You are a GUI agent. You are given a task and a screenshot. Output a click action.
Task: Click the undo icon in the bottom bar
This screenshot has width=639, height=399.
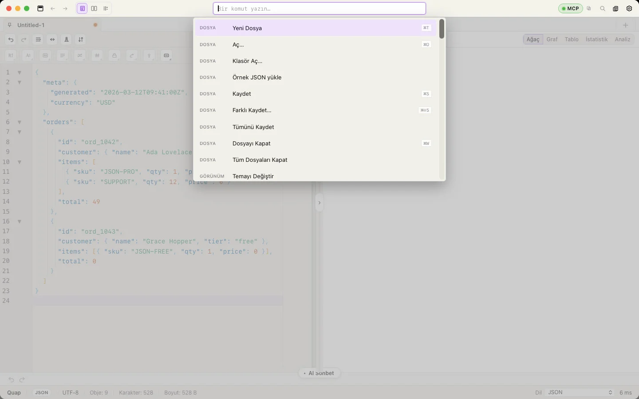pyautogui.click(x=11, y=379)
